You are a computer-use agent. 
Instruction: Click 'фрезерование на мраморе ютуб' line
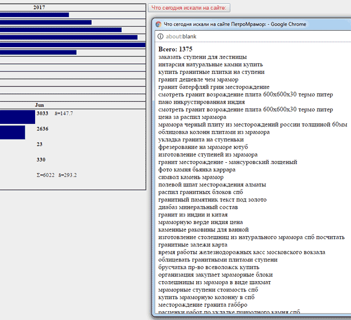click(203, 147)
